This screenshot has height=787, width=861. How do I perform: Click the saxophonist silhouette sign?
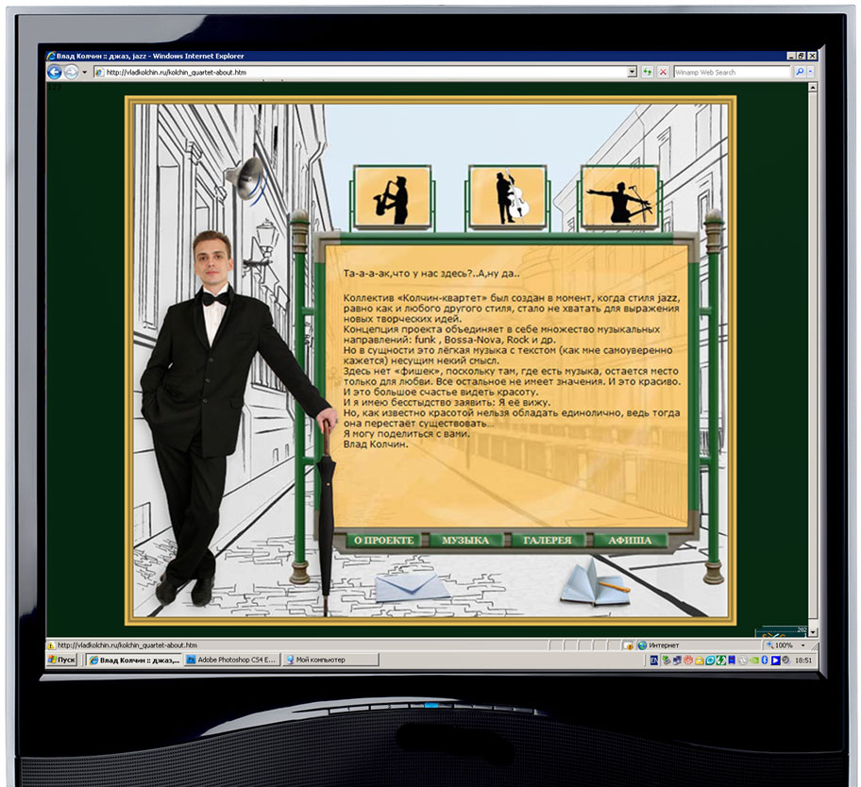point(392,197)
